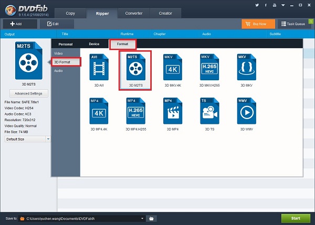Viewport: 315px width, 225px height.
Task: Select the 3D TS format icon
Action: coord(209,111)
